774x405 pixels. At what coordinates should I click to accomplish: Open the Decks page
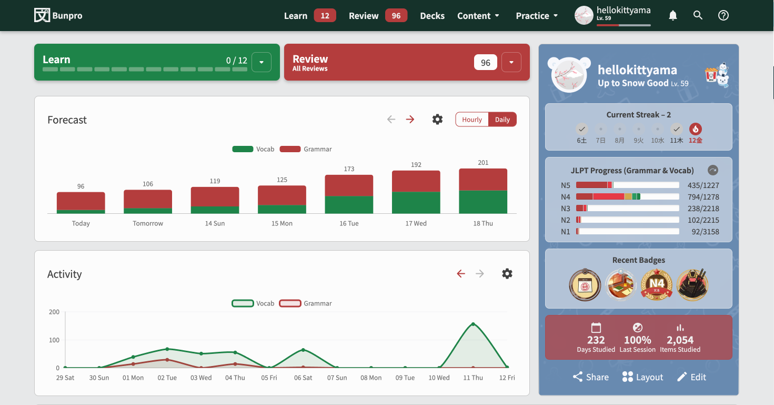point(432,16)
